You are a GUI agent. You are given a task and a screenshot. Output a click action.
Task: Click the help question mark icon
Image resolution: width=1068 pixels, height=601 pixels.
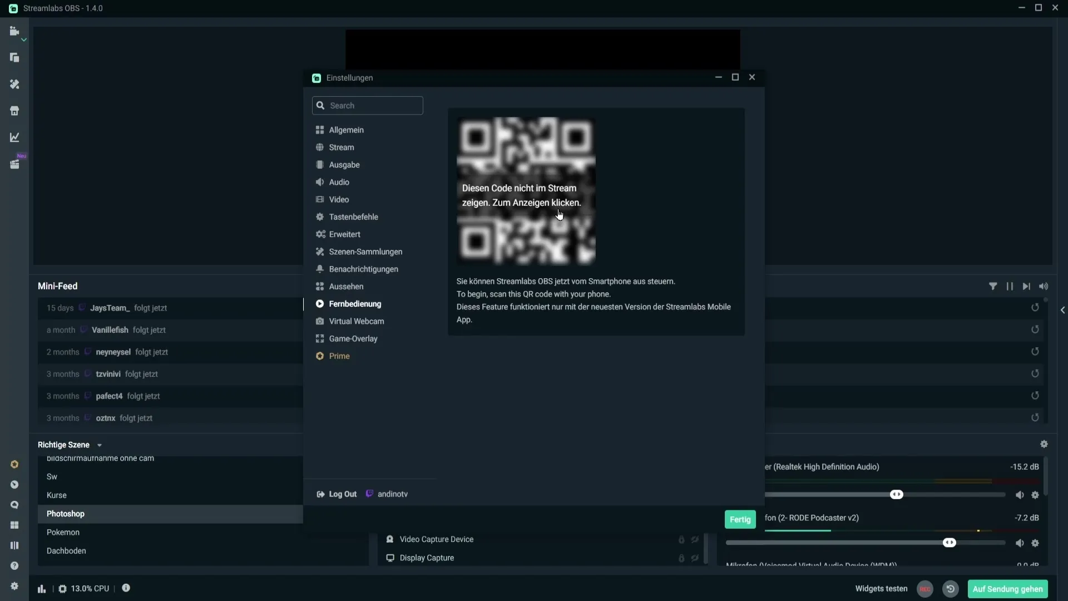(14, 566)
